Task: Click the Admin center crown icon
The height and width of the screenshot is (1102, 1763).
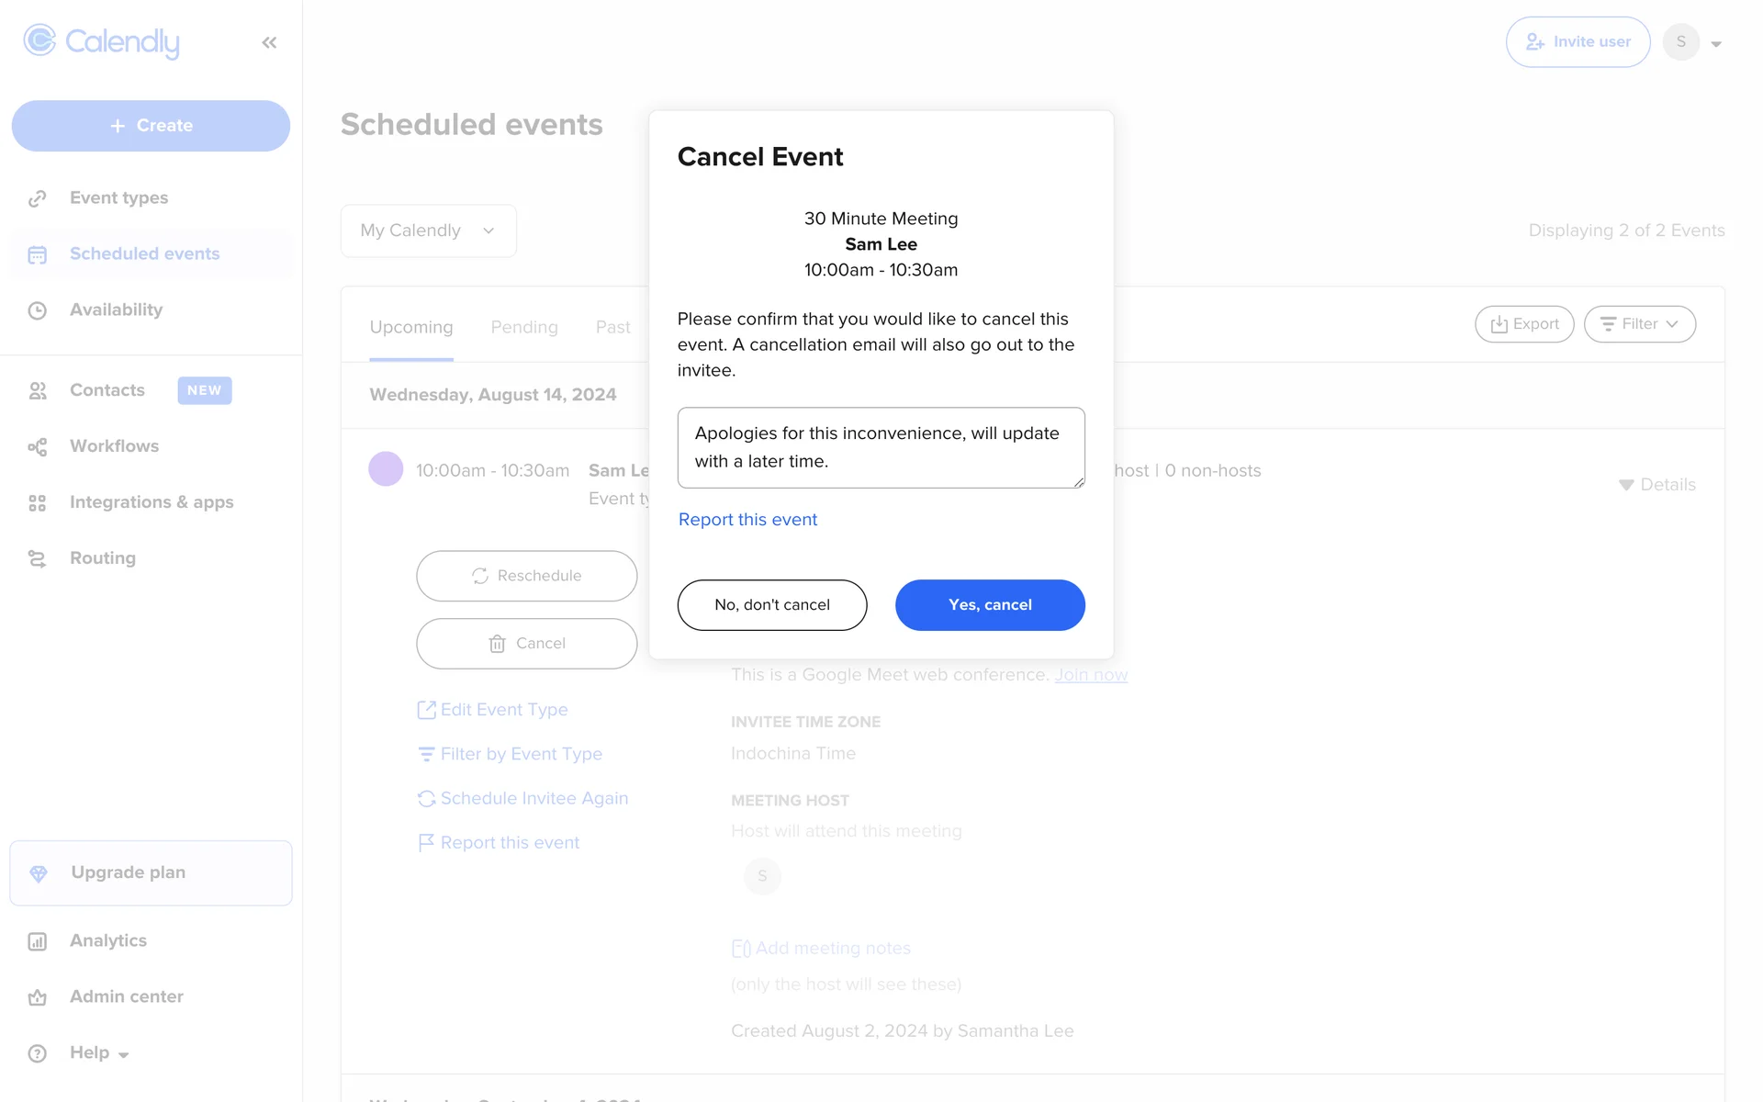Action: click(x=38, y=997)
